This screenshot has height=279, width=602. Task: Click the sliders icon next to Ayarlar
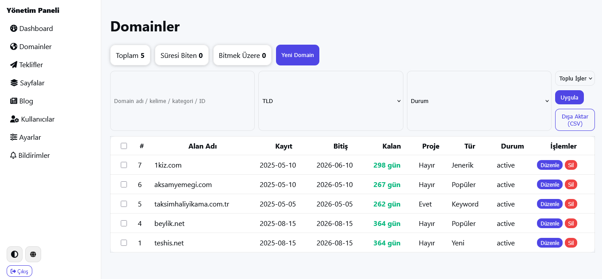pos(14,137)
